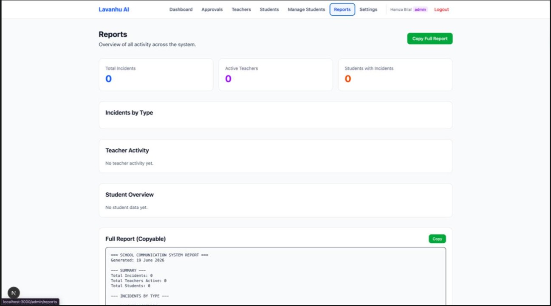Click the Active Teachers card label
551x306 pixels.
241,68
